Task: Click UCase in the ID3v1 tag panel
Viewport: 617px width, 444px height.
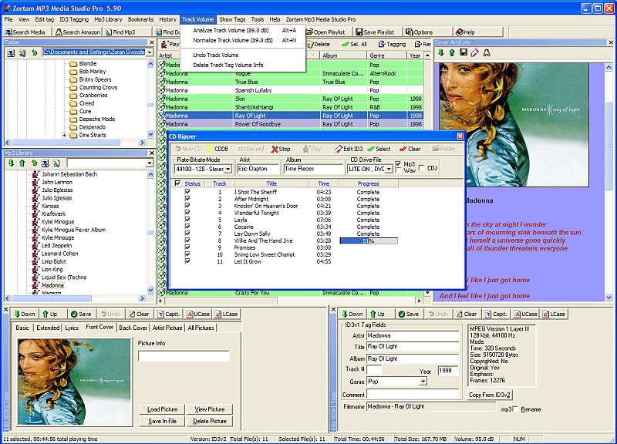Action: pos(526,314)
